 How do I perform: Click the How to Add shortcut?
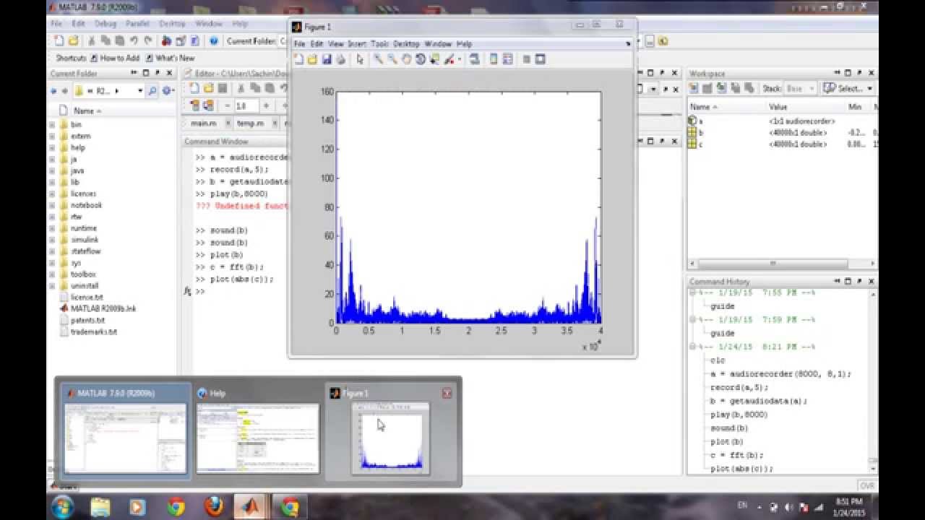[x=115, y=58]
